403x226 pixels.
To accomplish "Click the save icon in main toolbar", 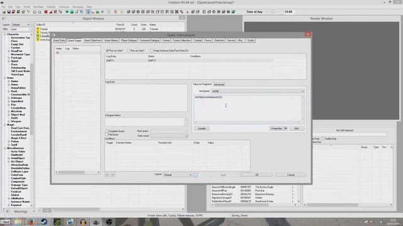I will [9, 12].
